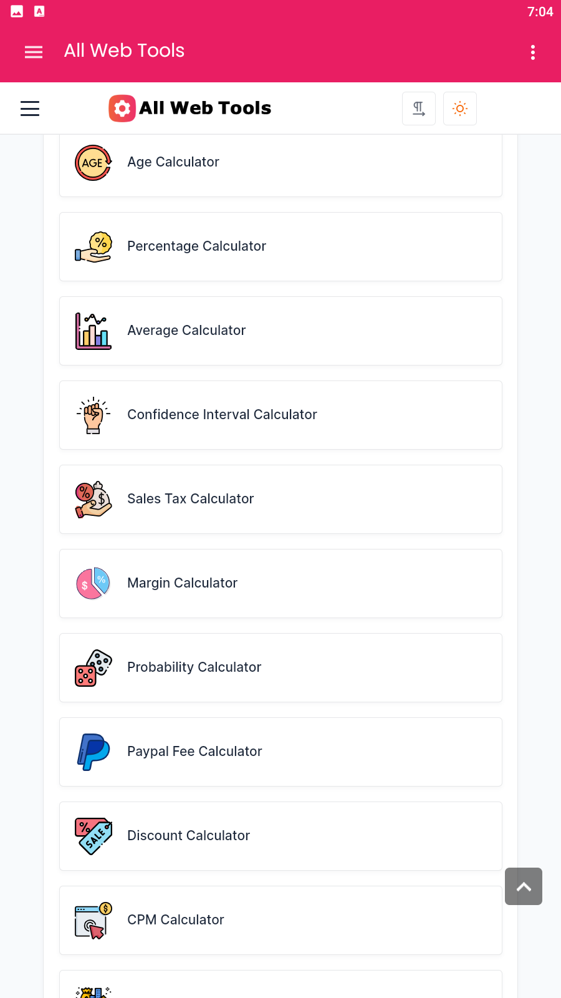Open the Discount Calculator text link
The image size is (561, 998).
pos(188,836)
